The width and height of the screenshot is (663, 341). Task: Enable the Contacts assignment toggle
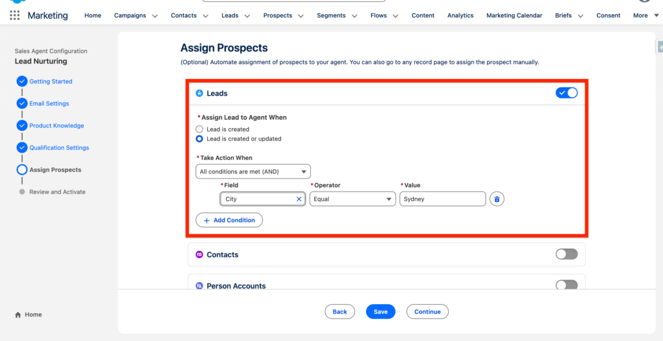tap(567, 254)
